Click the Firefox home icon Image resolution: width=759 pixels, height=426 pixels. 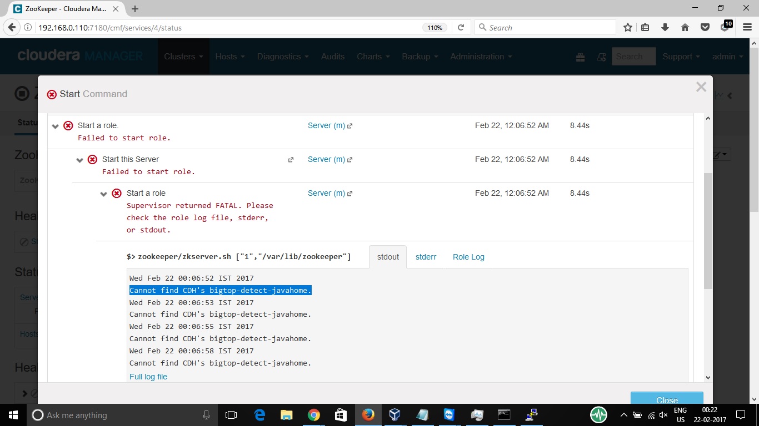[685, 27]
